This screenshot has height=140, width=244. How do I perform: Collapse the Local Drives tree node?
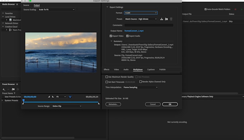click(x=3, y=17)
